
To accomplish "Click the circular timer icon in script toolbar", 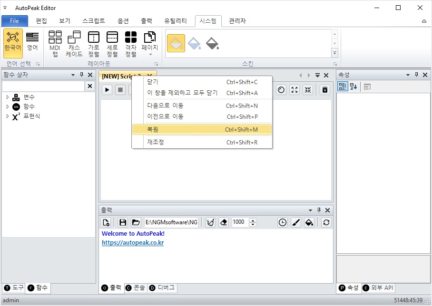I will [281, 90].
